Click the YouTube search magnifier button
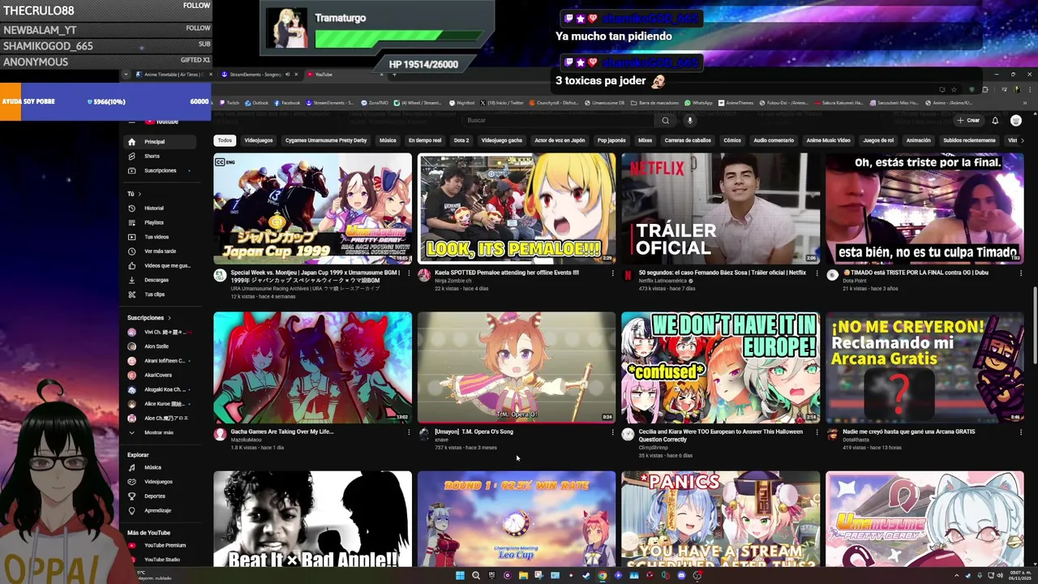Viewport: 1038px width, 584px height. click(665, 120)
